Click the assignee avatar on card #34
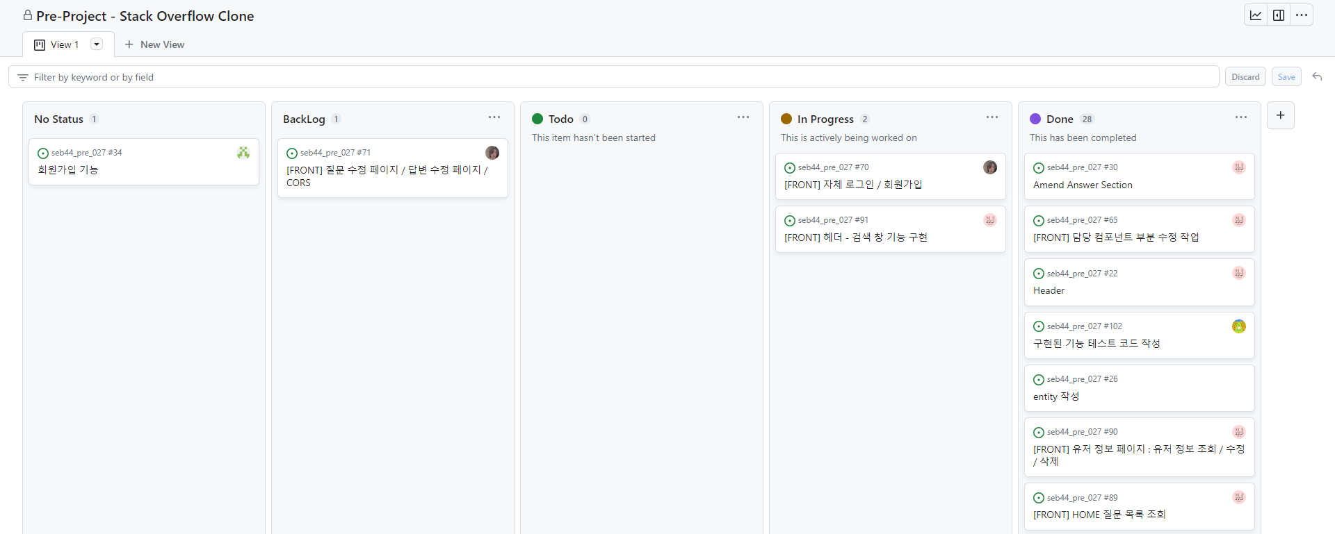This screenshot has width=1335, height=534. 243,153
